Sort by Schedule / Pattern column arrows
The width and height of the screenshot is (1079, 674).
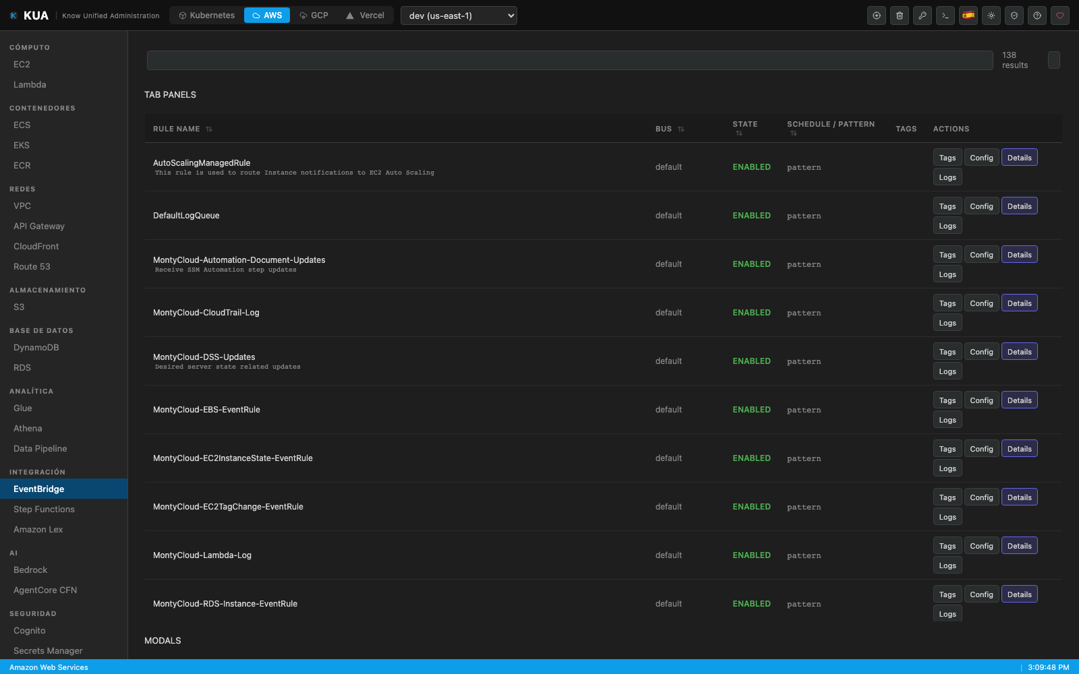[x=794, y=133]
